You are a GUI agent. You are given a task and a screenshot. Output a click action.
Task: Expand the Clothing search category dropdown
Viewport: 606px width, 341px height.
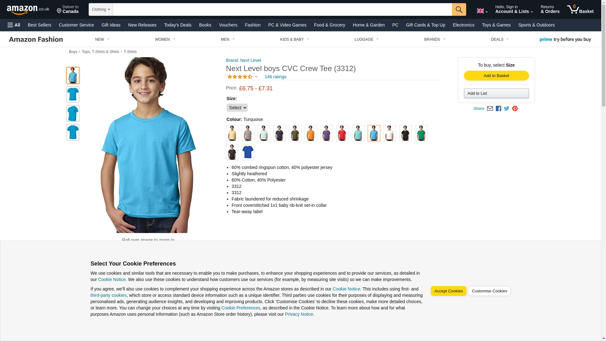101,9
